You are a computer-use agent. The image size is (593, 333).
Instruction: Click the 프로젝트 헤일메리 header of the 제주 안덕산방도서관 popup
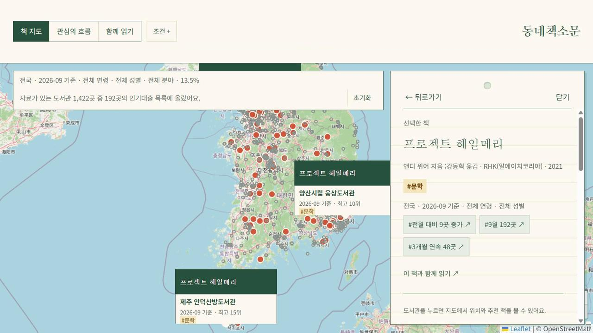[x=226, y=282]
